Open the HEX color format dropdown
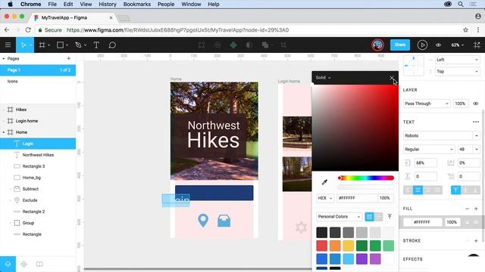Screen dimensions: 485x272 pyautogui.click(x=325, y=198)
